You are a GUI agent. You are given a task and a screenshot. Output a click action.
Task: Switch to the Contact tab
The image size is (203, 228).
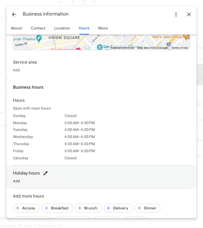[38, 28]
